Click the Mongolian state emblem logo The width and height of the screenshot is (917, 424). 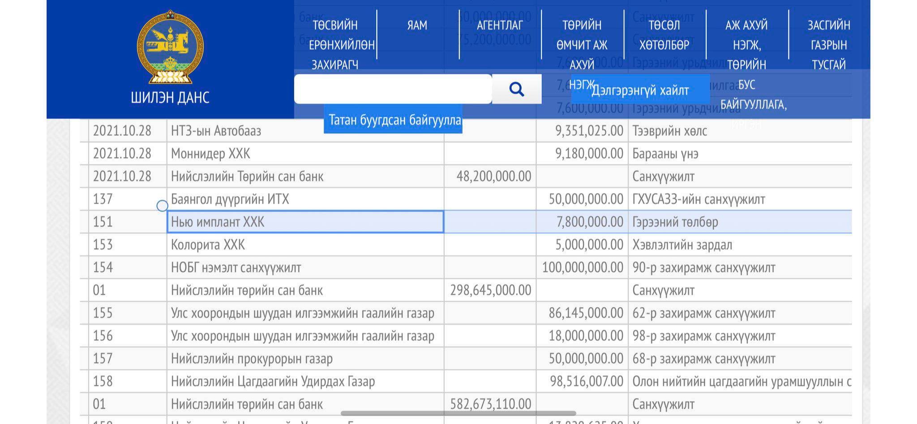coord(170,47)
